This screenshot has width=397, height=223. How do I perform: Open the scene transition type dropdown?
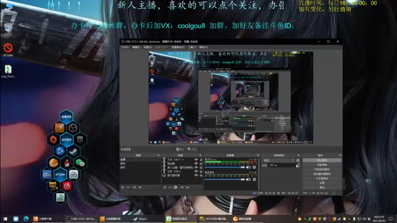pos(278,161)
